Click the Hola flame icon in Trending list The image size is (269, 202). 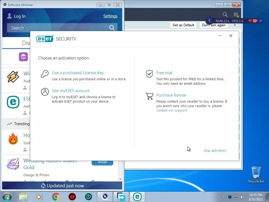[13, 139]
